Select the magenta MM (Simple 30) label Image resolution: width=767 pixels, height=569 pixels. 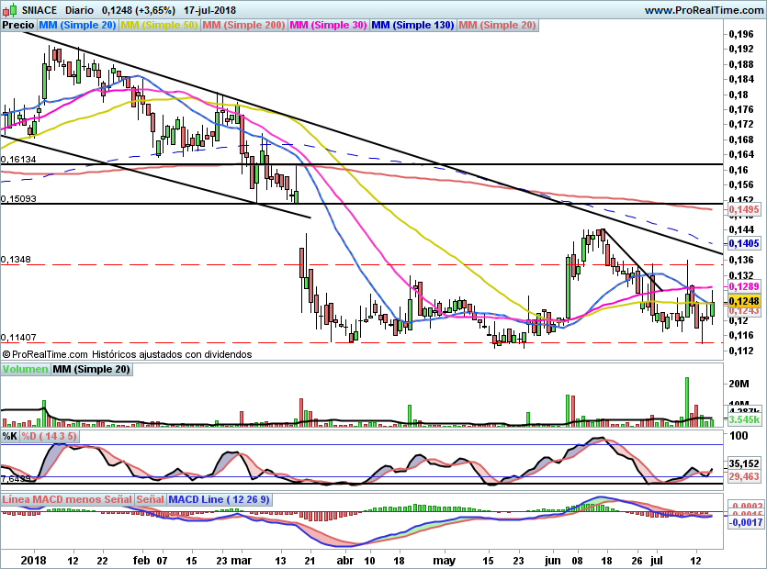tap(328, 25)
